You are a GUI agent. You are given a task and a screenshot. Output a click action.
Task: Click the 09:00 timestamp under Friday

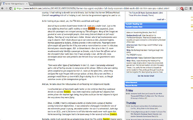pyautogui.click(x=128, y=94)
